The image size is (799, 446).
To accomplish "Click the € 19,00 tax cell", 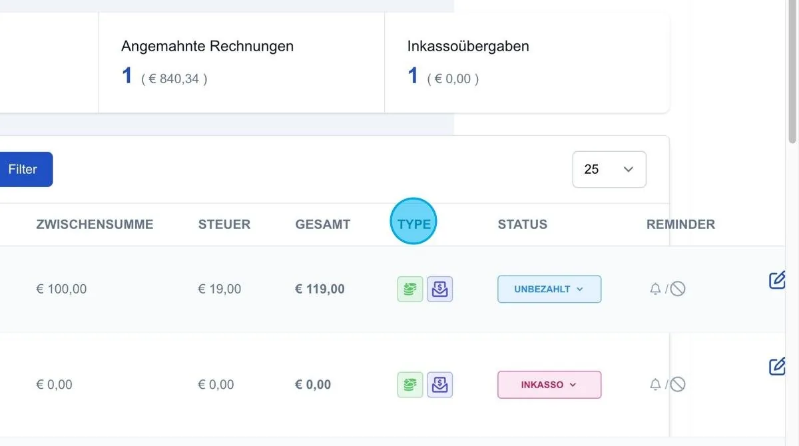I will (x=220, y=289).
